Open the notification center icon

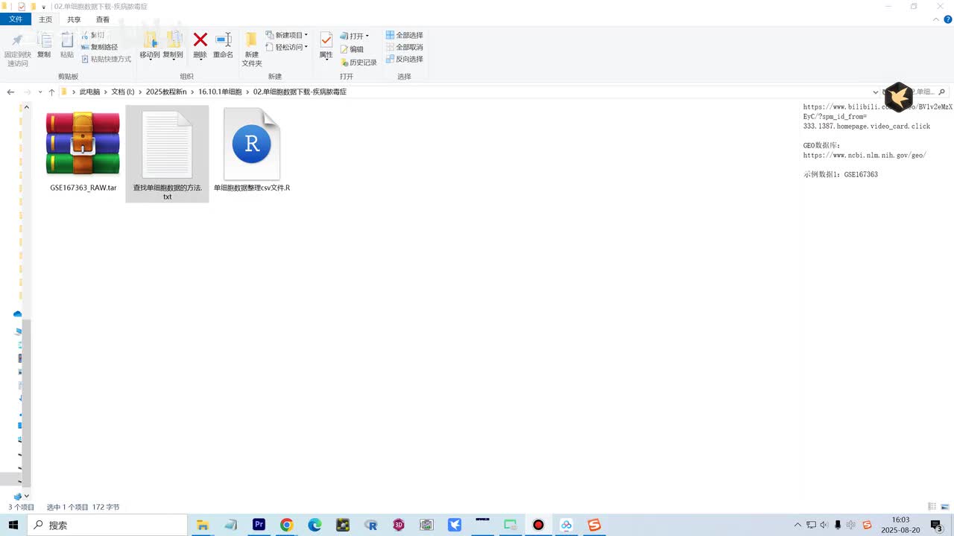coord(936,525)
